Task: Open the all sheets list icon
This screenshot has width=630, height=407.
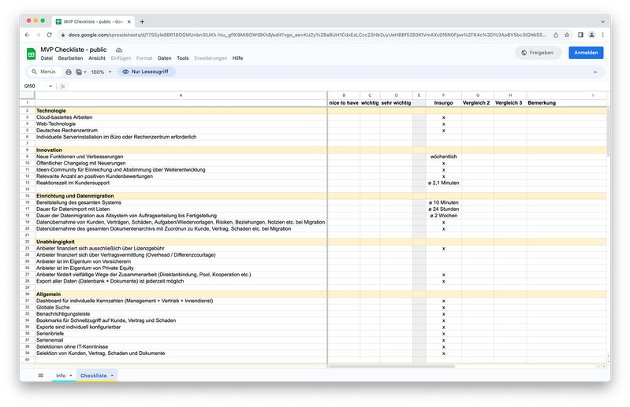Action: 40,376
